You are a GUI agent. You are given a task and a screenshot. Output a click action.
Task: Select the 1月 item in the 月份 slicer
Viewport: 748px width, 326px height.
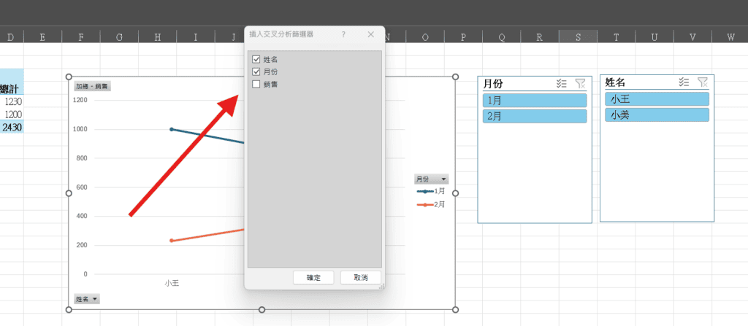pos(534,100)
